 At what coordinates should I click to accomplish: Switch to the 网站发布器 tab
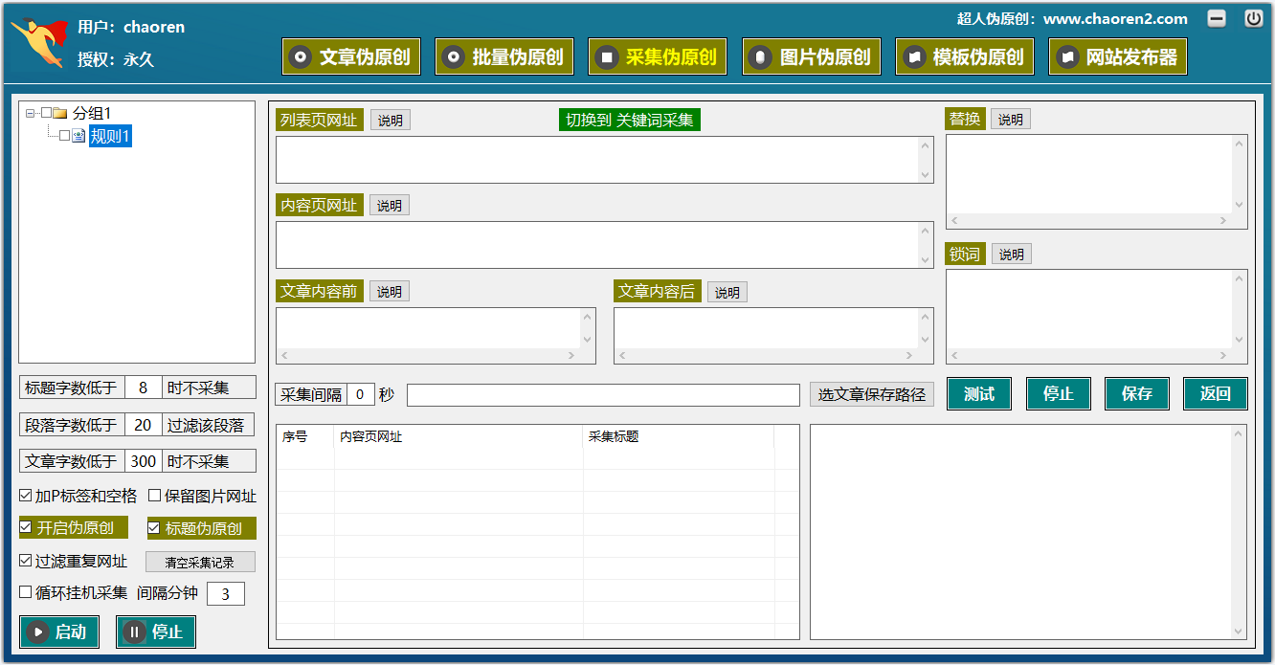coord(1118,56)
